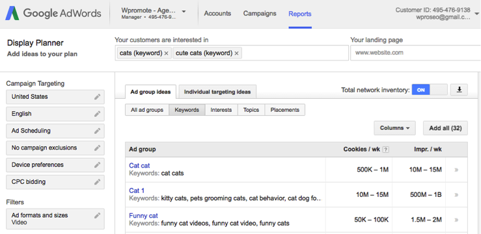Click the United States targeting box
The height and width of the screenshot is (234, 481).
55,97
